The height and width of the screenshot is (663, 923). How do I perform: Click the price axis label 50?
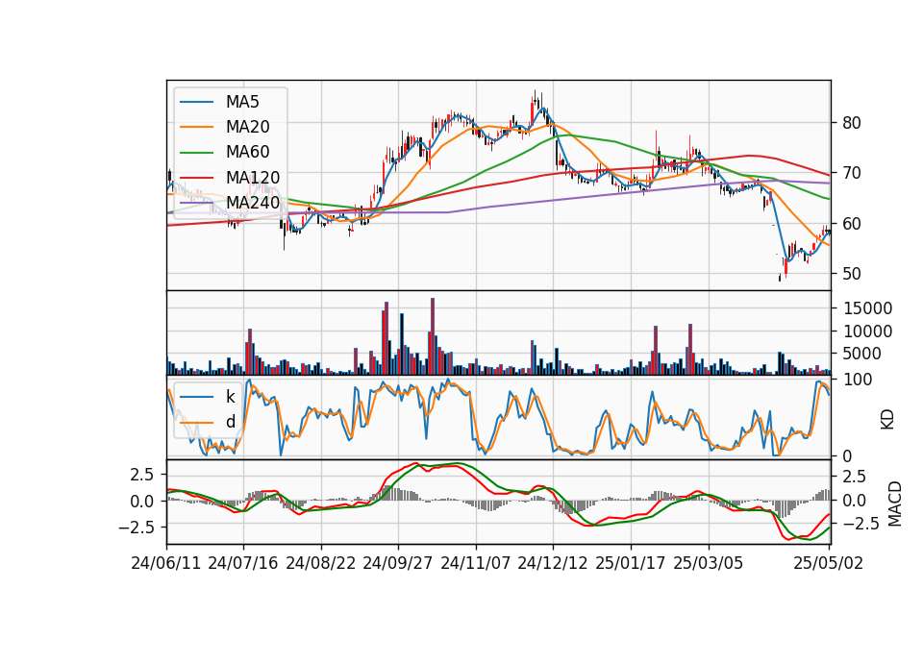click(852, 274)
